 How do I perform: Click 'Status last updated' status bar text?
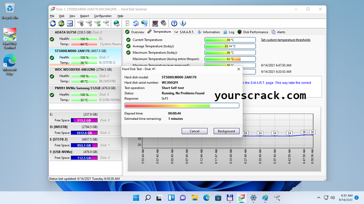point(84,179)
